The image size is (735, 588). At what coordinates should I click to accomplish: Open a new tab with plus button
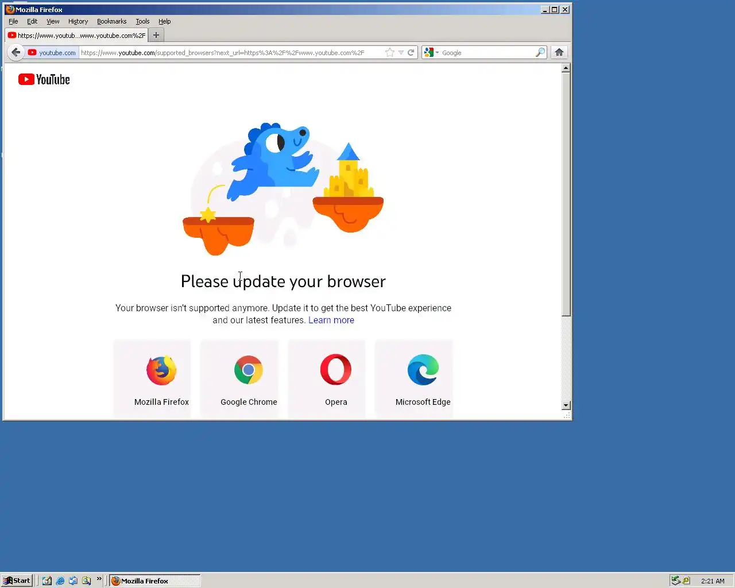(x=156, y=35)
